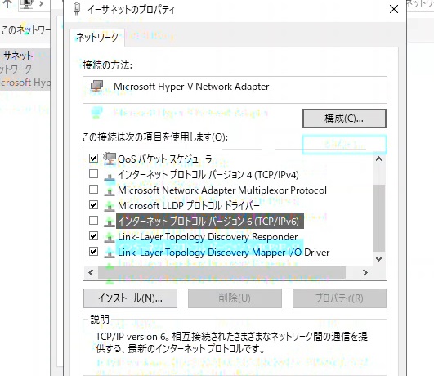Click the Multiplexor Protocol item icon
This screenshot has width=434, height=376.
[110, 191]
